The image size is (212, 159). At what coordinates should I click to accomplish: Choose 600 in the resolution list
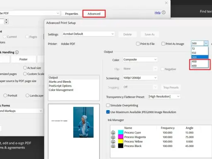[200, 66]
